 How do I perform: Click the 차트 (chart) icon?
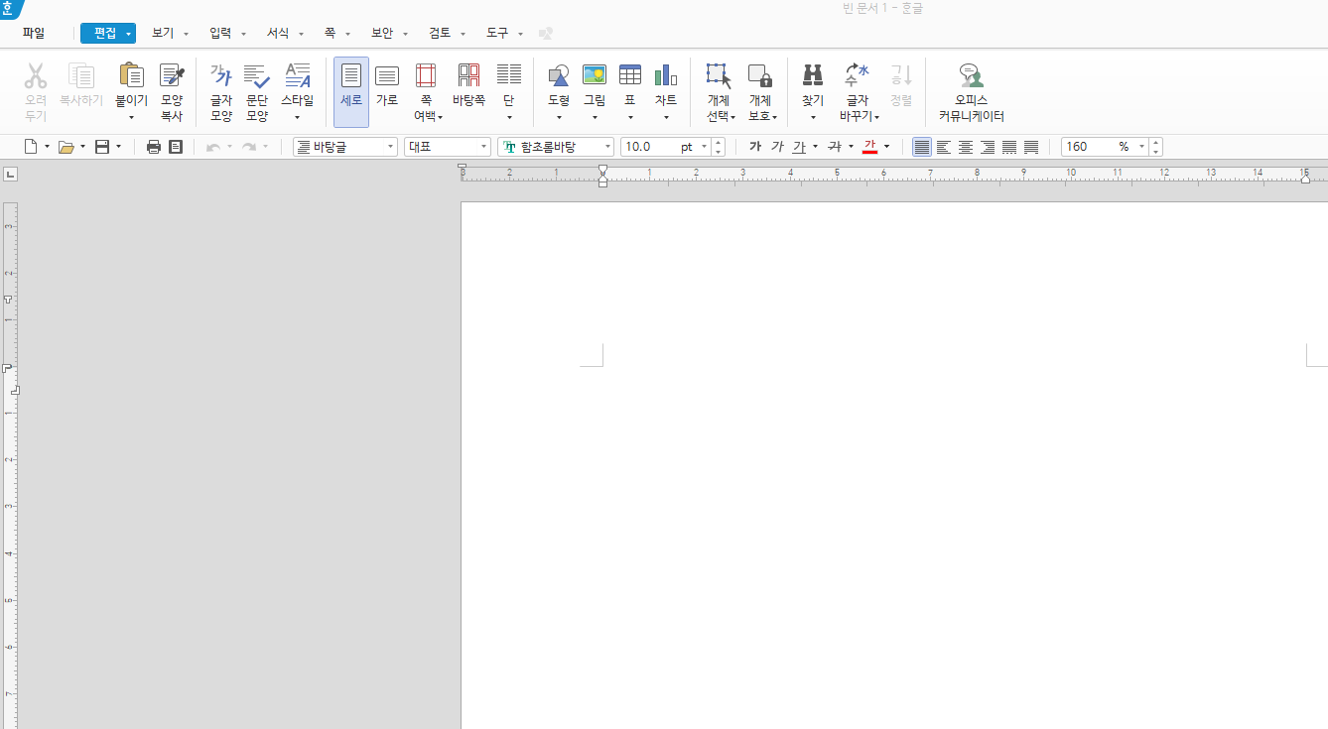(x=666, y=75)
